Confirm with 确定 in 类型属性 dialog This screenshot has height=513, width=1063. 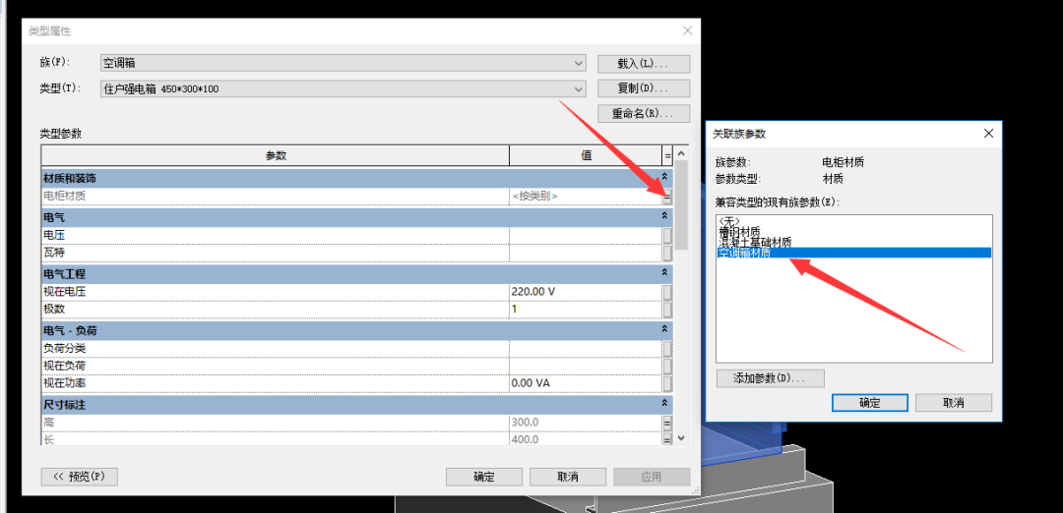[x=484, y=477]
